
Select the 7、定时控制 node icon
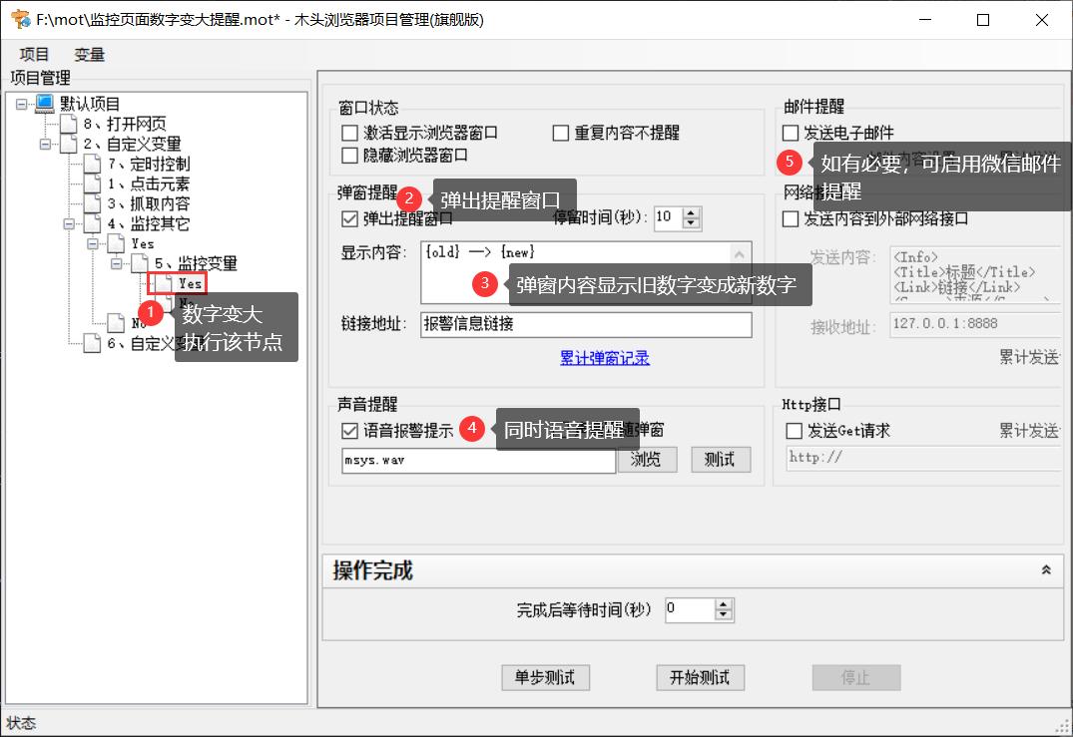(x=91, y=166)
